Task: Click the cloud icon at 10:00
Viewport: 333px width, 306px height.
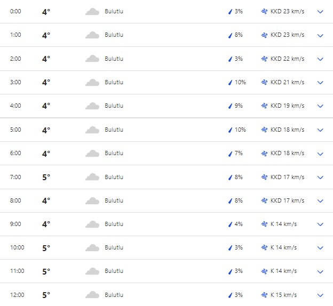Action: (92, 248)
